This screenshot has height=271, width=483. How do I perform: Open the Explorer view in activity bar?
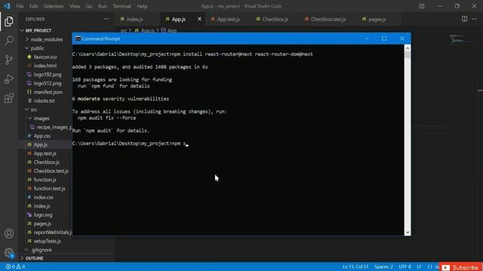pos(9,22)
